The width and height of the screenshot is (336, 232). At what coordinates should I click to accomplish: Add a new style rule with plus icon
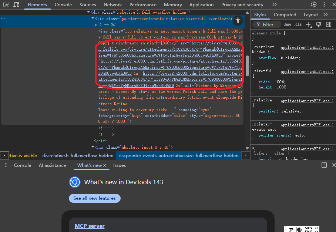[309, 24]
